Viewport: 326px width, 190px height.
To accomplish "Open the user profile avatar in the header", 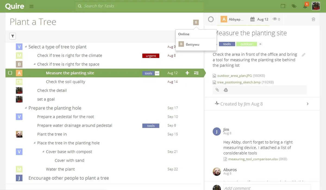I will tap(316, 6).
